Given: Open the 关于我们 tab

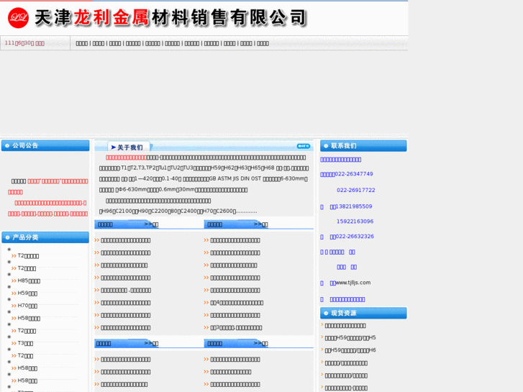Looking at the screenshot, I should tap(129, 147).
